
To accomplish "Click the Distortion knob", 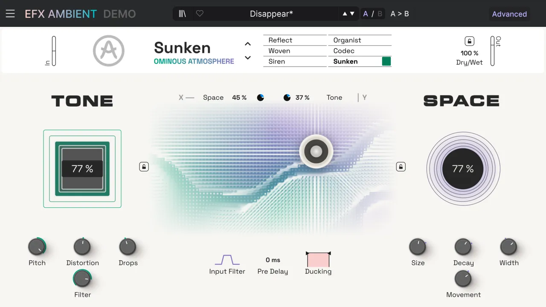I will click(x=82, y=247).
